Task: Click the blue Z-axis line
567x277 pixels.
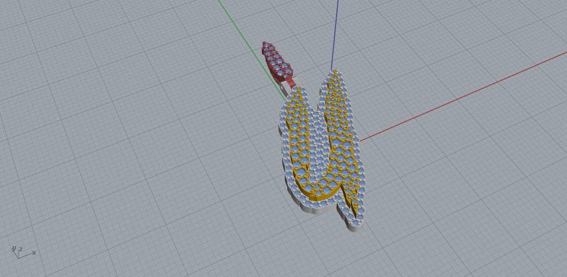Action: tap(335, 35)
